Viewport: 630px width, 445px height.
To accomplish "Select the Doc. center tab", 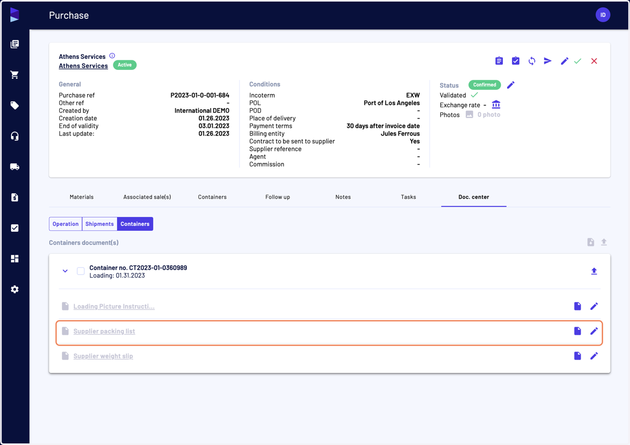I will pos(474,197).
